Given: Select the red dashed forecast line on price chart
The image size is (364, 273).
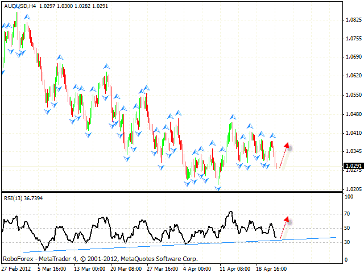Looking at the screenshot, I should (283, 157).
